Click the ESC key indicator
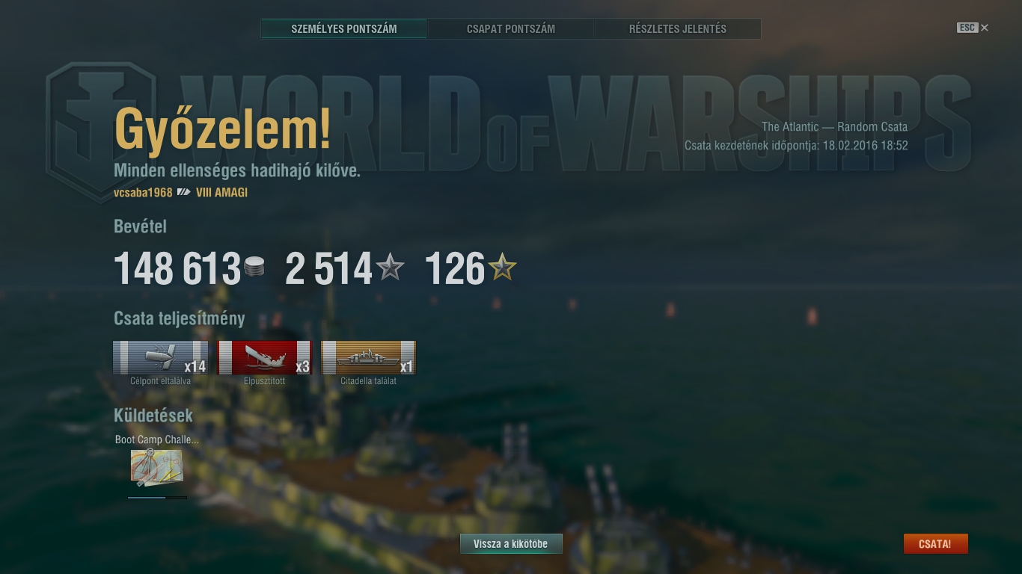This screenshot has height=574, width=1022. click(x=967, y=28)
